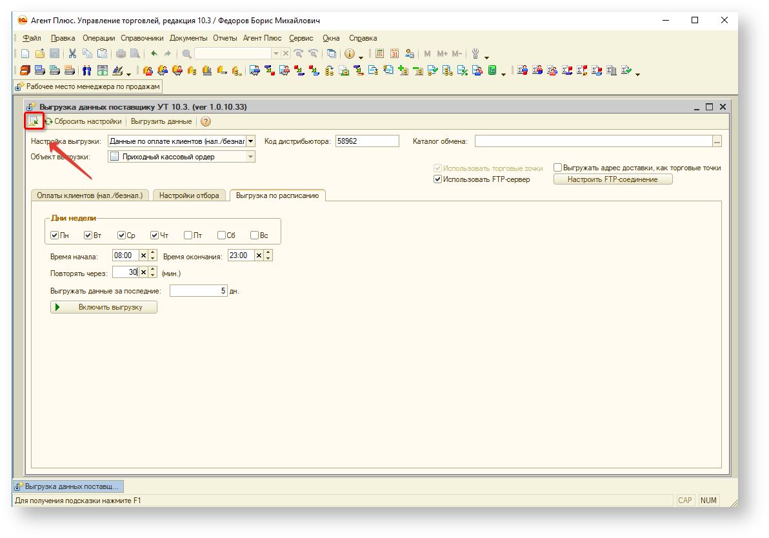
Task: Open the Calendar icon showing 31
Action: tap(394, 54)
